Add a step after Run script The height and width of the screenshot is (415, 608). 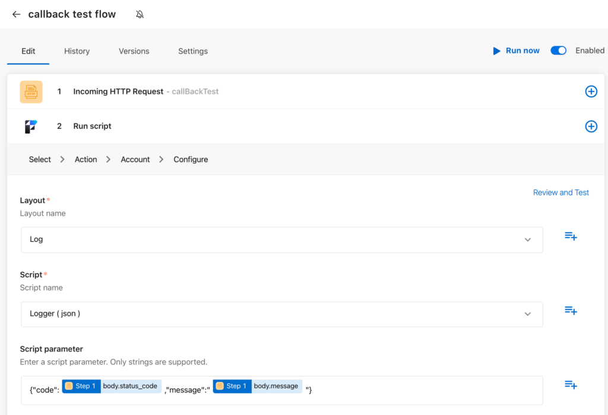pyautogui.click(x=591, y=126)
